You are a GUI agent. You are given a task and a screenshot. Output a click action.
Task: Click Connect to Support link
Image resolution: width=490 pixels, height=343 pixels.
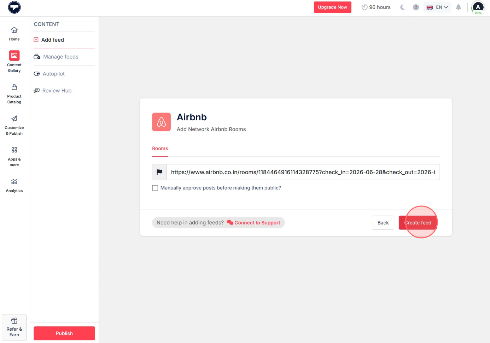254,223
